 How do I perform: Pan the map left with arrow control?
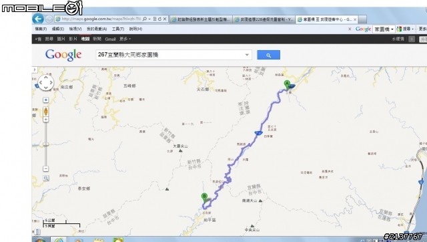pos(41,83)
